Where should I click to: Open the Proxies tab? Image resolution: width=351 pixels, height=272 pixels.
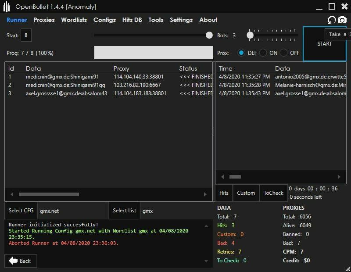[x=44, y=20]
